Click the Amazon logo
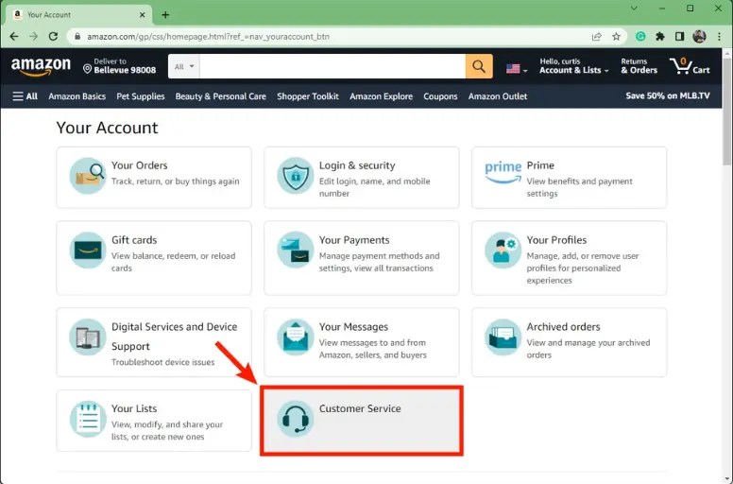This screenshot has width=733, height=484. click(x=42, y=66)
